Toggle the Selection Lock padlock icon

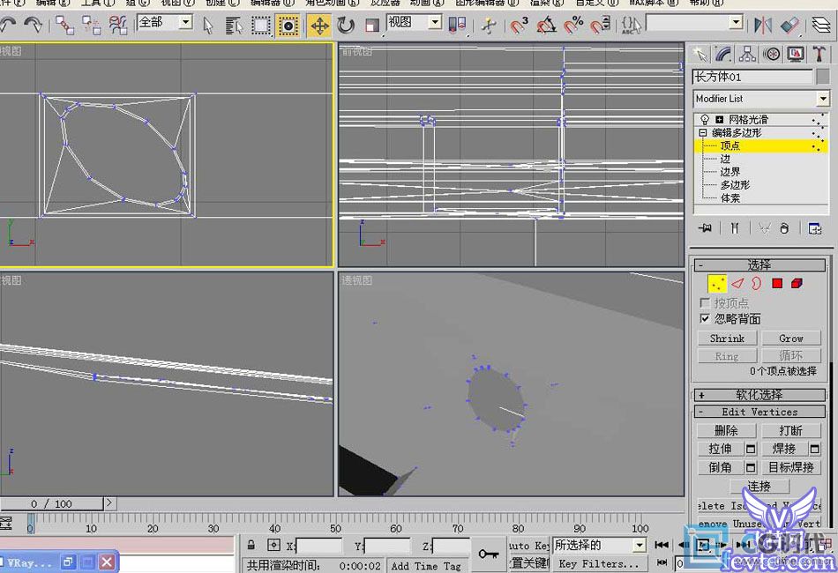pyautogui.click(x=251, y=545)
